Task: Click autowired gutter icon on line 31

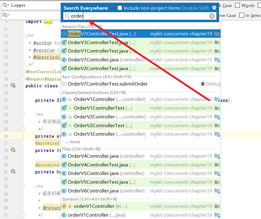Action: [13, 172]
